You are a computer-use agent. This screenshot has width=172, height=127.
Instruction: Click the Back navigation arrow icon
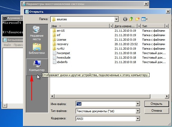click(x=125, y=19)
